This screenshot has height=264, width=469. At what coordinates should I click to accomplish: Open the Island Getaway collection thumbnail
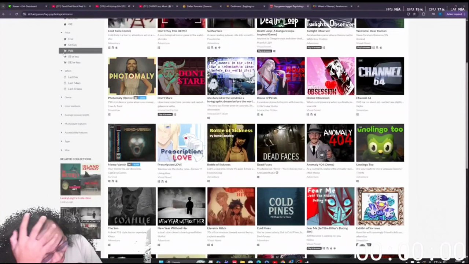coord(81,179)
